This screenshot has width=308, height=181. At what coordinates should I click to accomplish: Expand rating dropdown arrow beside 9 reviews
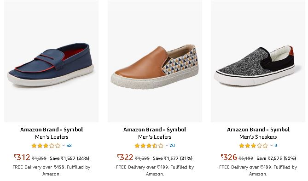point(272,146)
